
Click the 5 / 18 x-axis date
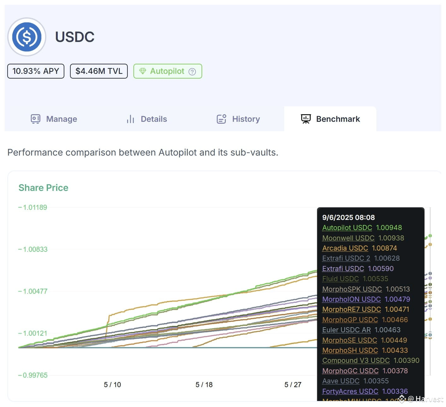204,385
